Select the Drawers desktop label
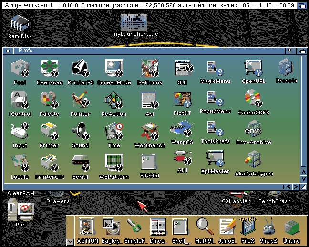 click(x=58, y=201)
